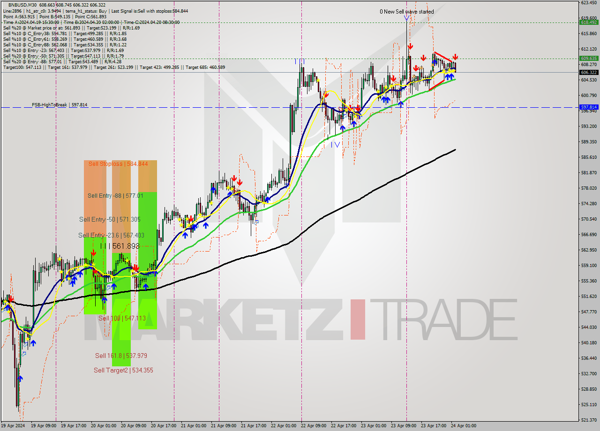Click the 597.814 price tag on axis

(589, 107)
